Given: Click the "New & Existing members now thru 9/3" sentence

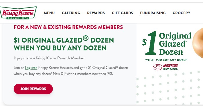Looking at the screenshot, I should point(83,74).
